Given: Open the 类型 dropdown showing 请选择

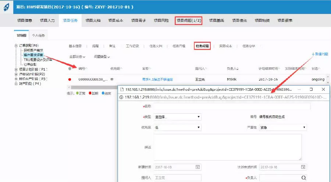Looking at the screenshot, I should (x=178, y=117).
